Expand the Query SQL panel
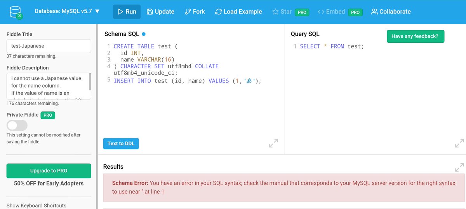This screenshot has height=209, width=466. click(459, 143)
